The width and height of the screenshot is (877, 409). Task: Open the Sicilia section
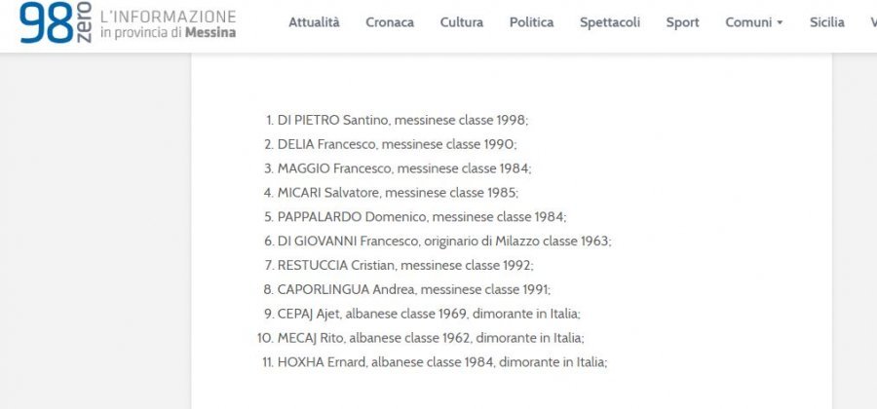[826, 22]
